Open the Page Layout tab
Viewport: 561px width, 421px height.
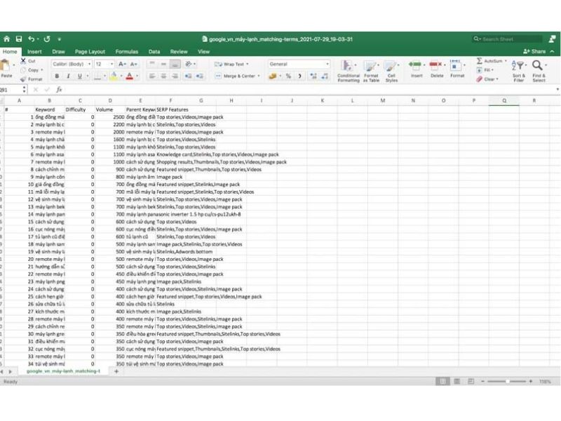click(x=90, y=51)
